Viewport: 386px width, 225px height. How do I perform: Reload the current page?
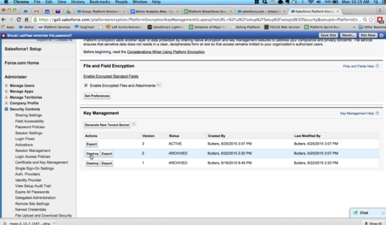[19, 20]
